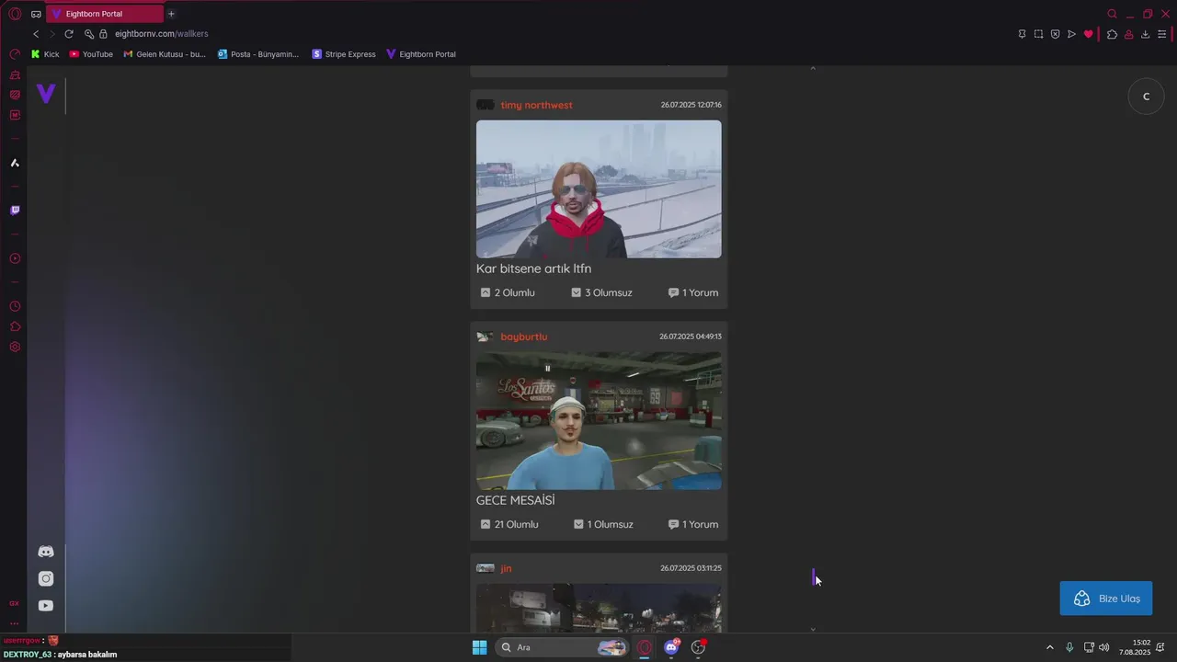Image resolution: width=1177 pixels, height=662 pixels.
Task: Vote 21 Olumlu on GECE MESAİSİ post
Action: pyautogui.click(x=509, y=524)
